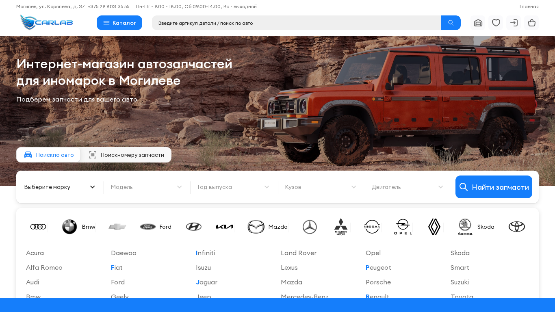This screenshot has width=555, height=312.
Task: Expand the Кузов dropdown
Action: 321,187
